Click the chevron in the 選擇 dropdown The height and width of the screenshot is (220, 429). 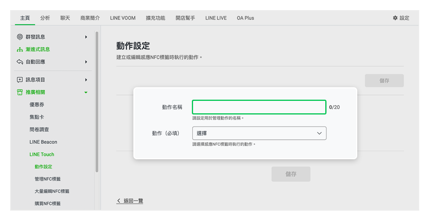[x=319, y=134]
